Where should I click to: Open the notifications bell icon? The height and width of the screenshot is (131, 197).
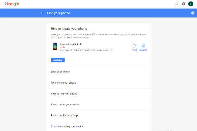tap(184, 4)
